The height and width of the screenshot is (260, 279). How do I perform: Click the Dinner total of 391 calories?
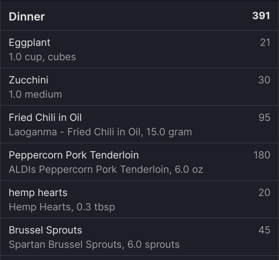[261, 16]
